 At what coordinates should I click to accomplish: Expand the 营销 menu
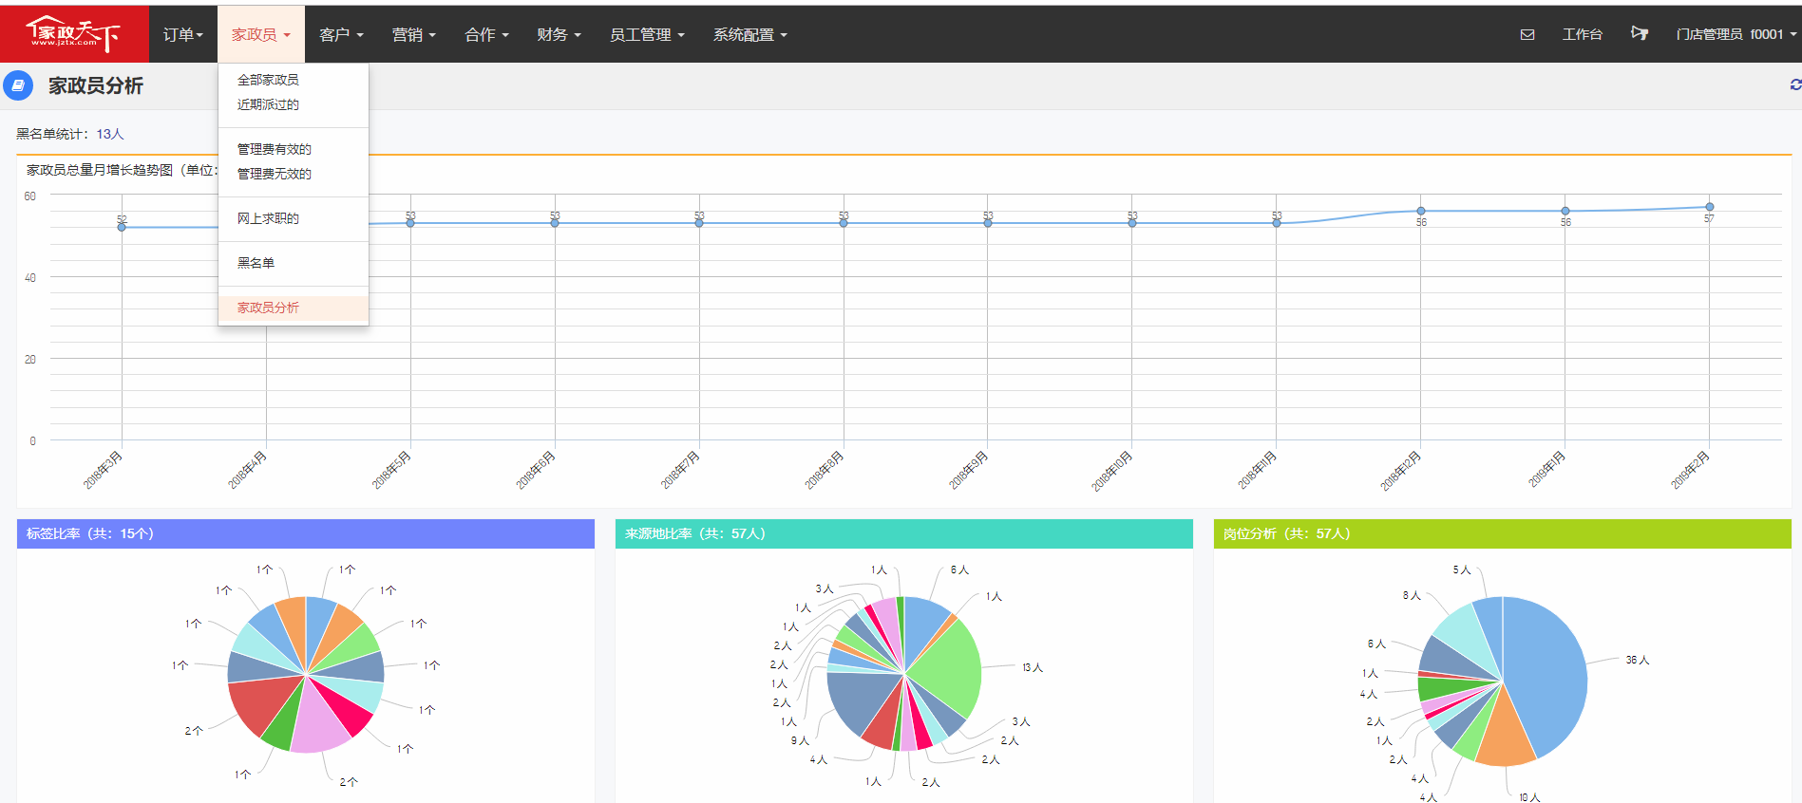click(414, 35)
